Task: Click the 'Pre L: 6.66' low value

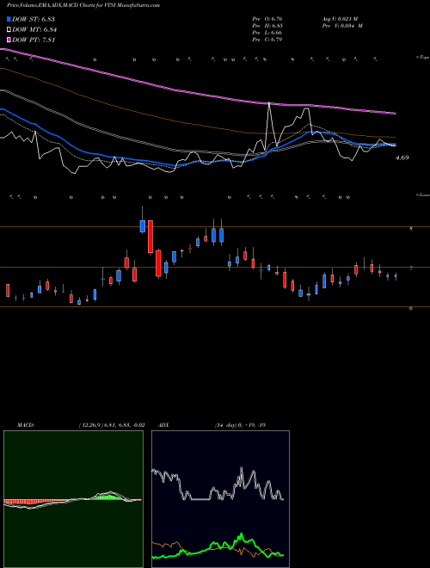Action: pos(267,33)
